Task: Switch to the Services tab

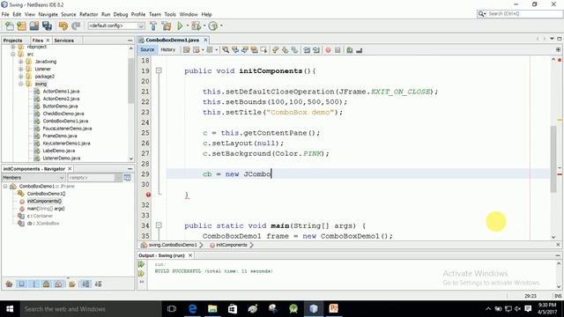Action: [x=64, y=41]
